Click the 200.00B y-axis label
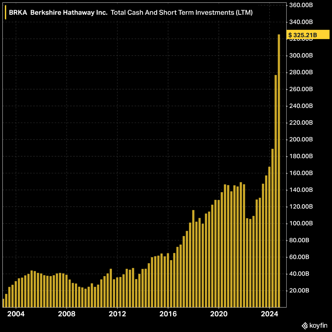The image size is (332, 332). 301,139
